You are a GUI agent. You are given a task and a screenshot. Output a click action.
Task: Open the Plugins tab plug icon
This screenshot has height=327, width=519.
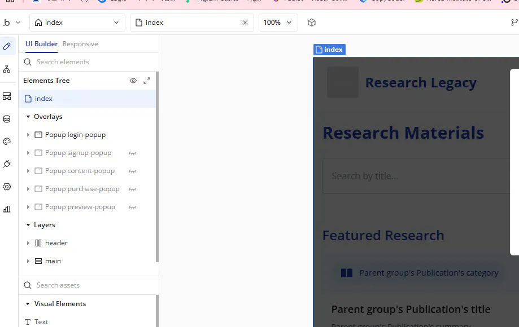7,164
